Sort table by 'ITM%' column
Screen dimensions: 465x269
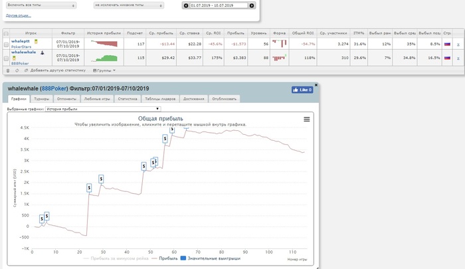pos(359,33)
